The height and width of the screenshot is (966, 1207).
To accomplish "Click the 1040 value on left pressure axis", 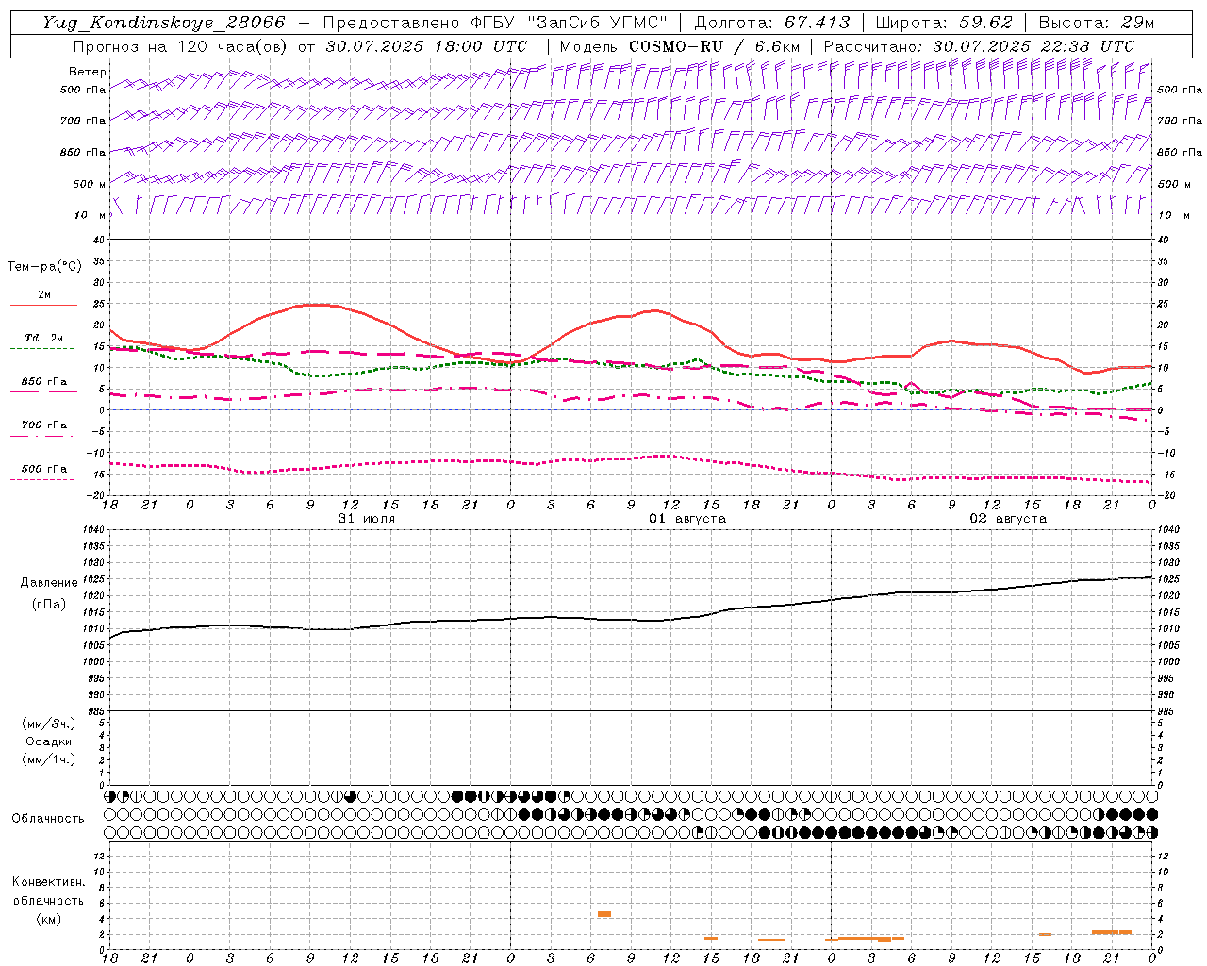I will click(94, 530).
